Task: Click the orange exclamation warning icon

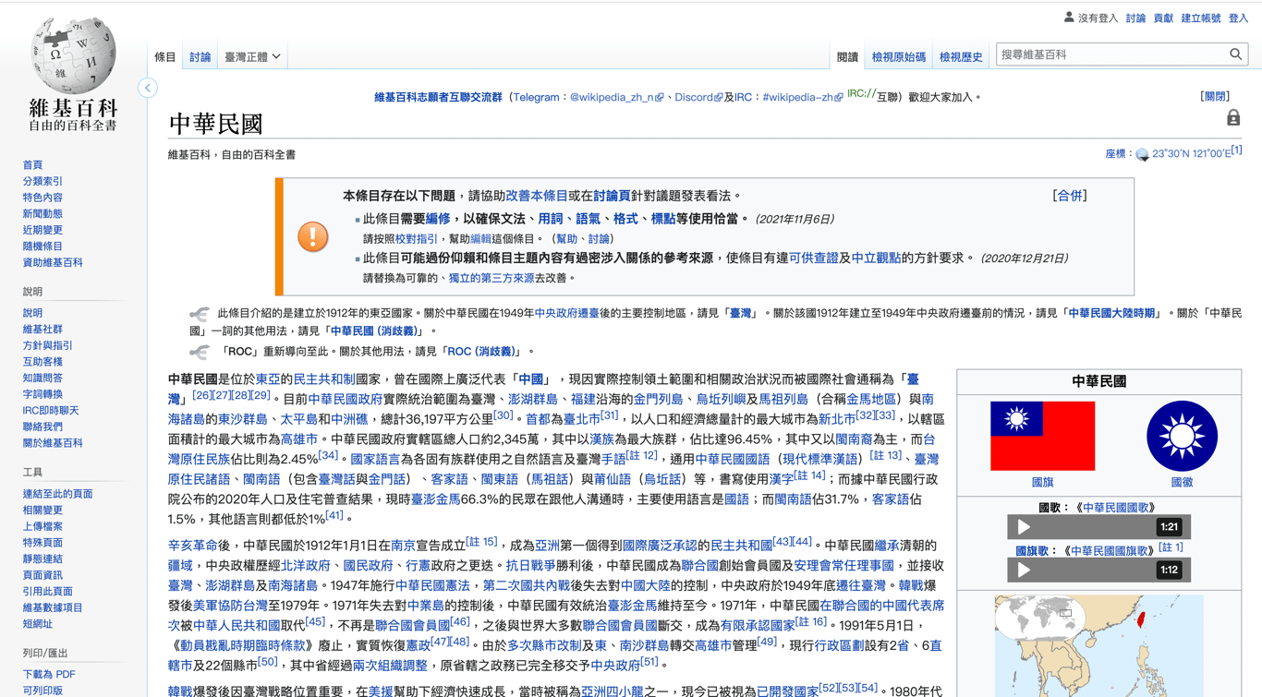Action: (x=313, y=237)
